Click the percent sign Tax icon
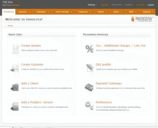158x128 pixels. [89, 49]
